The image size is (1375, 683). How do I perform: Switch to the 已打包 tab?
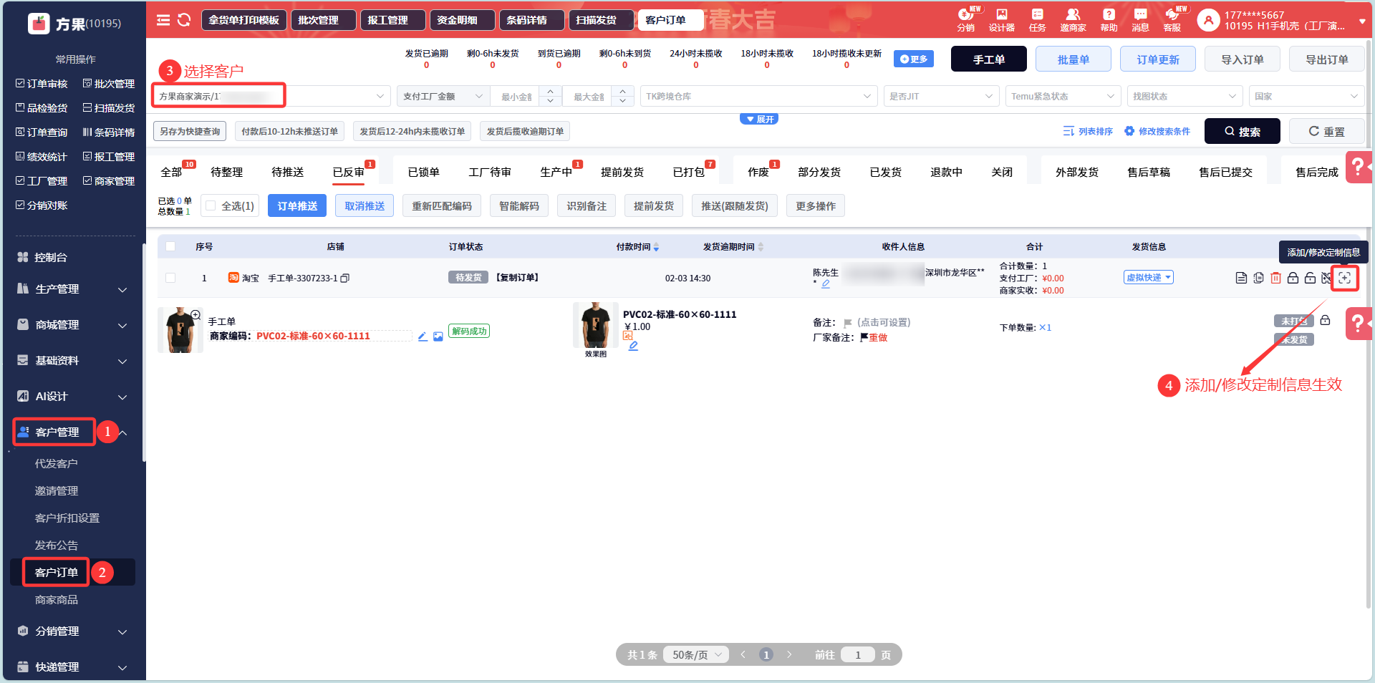689,172
